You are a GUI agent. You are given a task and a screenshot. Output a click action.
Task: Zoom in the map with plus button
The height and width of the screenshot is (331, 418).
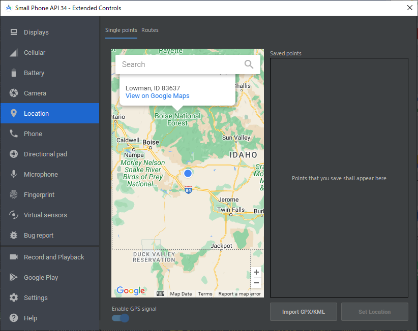click(256, 272)
